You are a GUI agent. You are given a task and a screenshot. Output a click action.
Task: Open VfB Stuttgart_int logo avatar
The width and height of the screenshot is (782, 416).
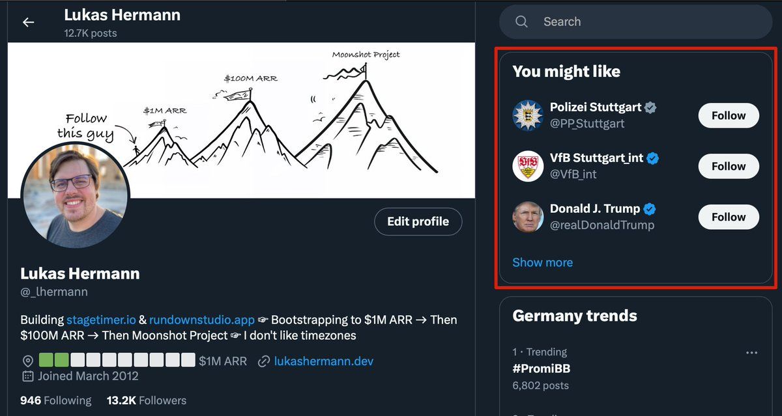coord(528,166)
